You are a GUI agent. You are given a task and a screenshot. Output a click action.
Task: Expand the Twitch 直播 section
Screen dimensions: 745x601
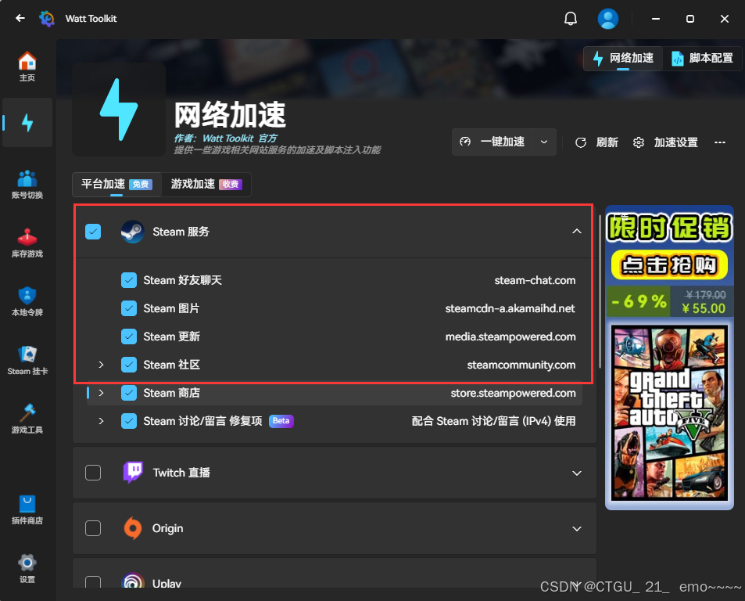point(577,473)
